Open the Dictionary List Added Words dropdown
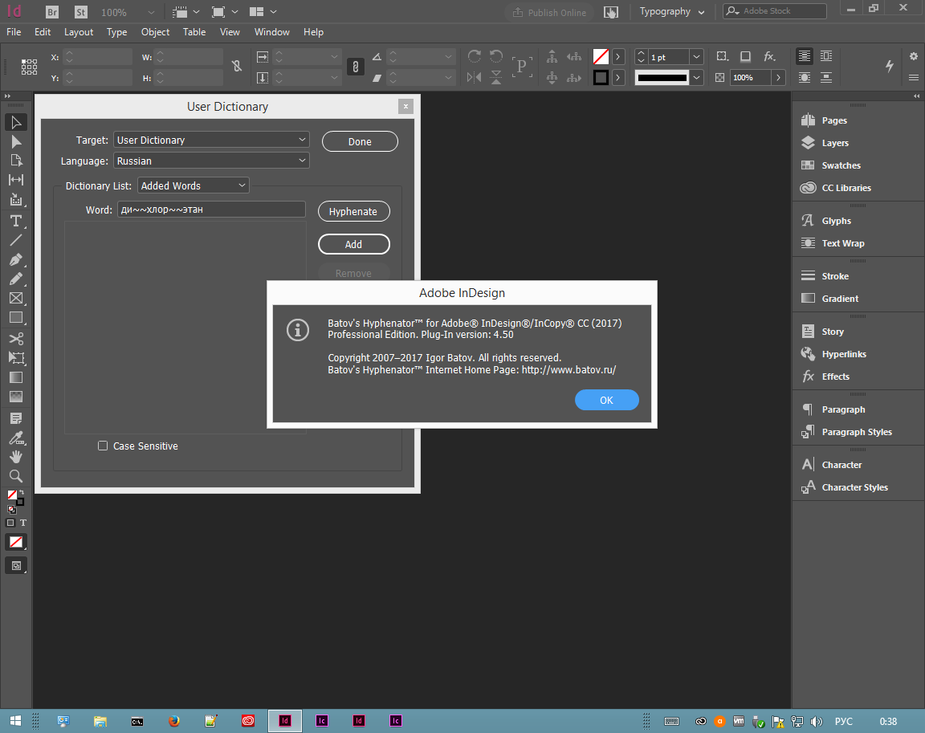The height and width of the screenshot is (733, 925). point(194,185)
